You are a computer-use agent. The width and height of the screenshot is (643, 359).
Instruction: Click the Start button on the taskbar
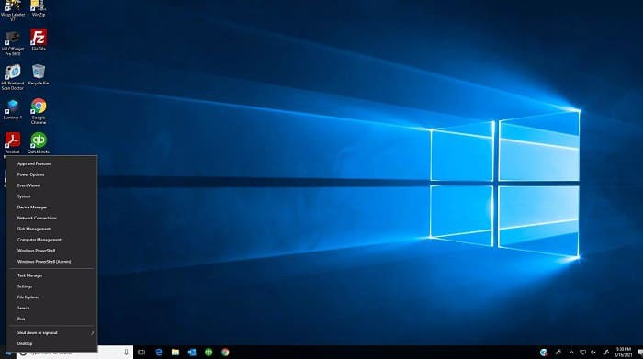pyautogui.click(x=7, y=353)
